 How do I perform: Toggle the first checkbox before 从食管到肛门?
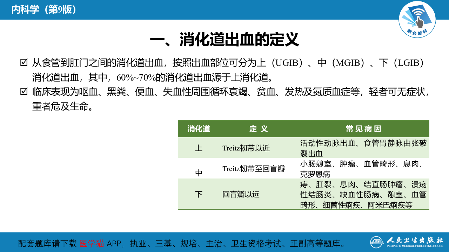(x=24, y=62)
